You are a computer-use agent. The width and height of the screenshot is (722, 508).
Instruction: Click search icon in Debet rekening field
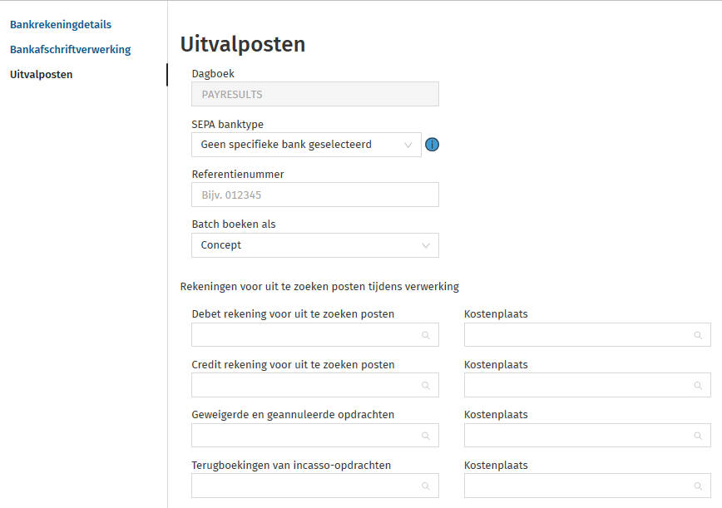(x=425, y=335)
